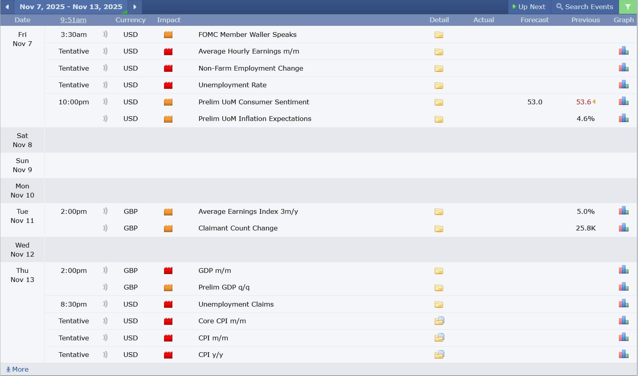Go to previous week arrow

[x=7, y=7]
